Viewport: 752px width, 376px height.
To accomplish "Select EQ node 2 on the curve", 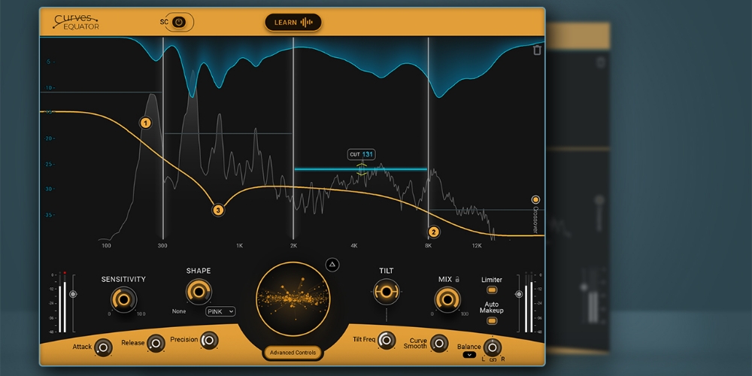I will [x=433, y=232].
